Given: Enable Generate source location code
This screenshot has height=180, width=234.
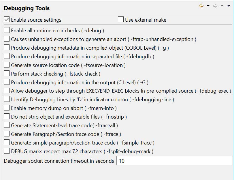Looking at the screenshot, I should 6,65.
